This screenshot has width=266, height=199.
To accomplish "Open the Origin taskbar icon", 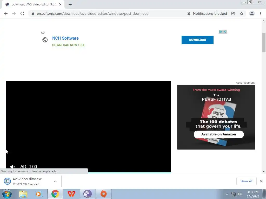I will 104,194.
